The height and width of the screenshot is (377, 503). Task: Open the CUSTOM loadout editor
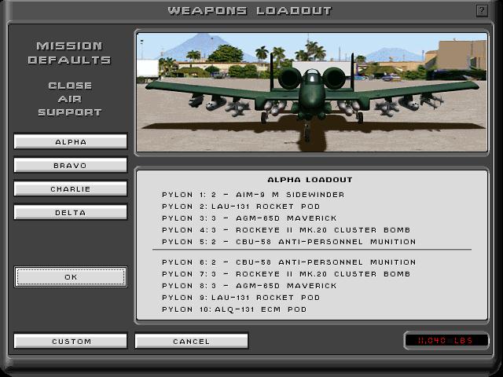[x=71, y=341]
